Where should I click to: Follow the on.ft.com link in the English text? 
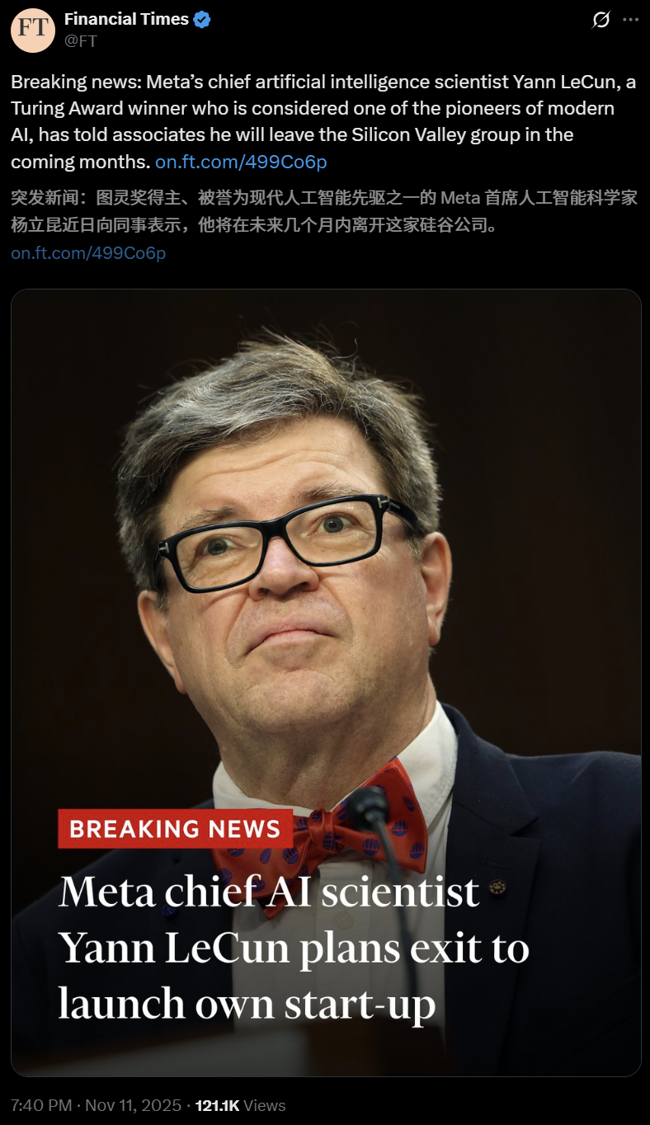[242, 162]
